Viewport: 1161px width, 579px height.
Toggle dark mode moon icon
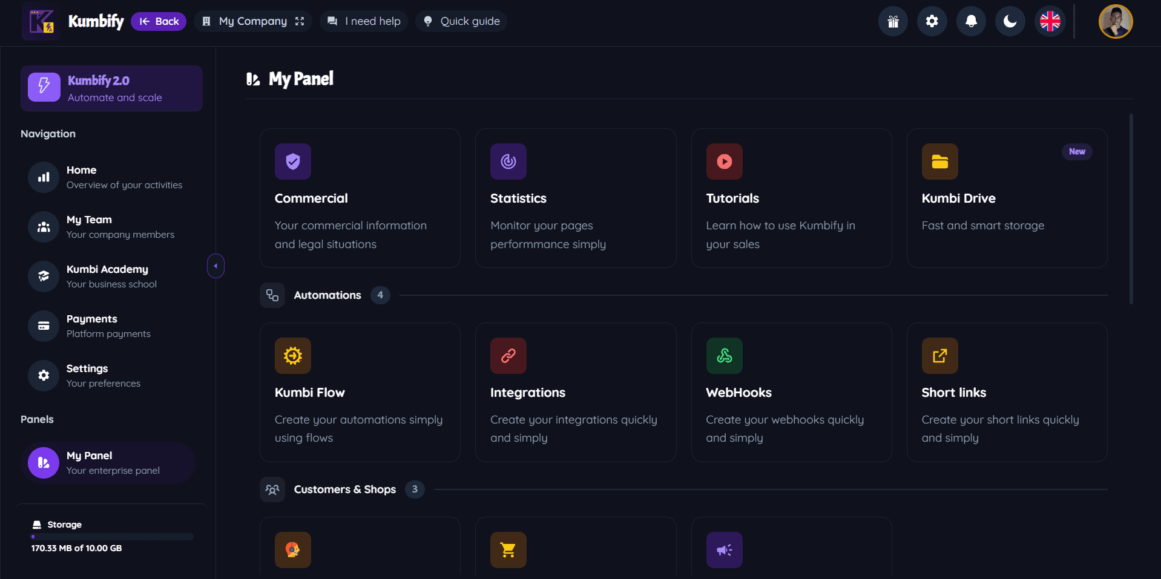(x=1010, y=22)
